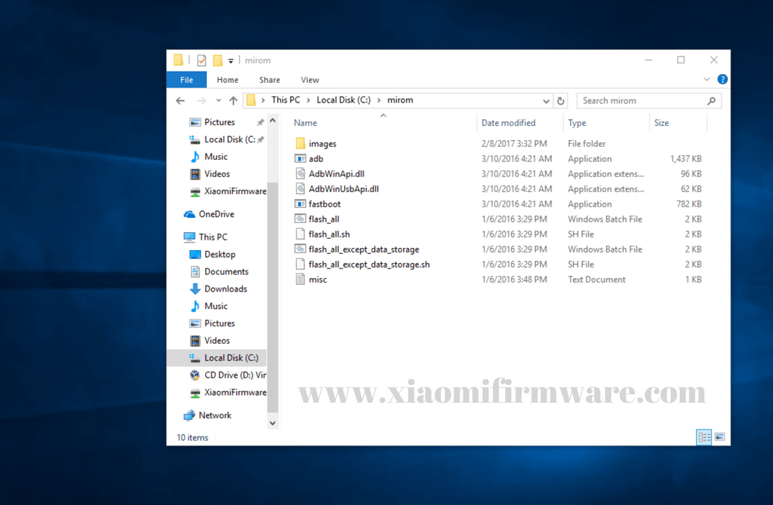Click "Windows Batch File" type for flash_all
Image resolution: width=773 pixels, height=505 pixels.
click(605, 219)
